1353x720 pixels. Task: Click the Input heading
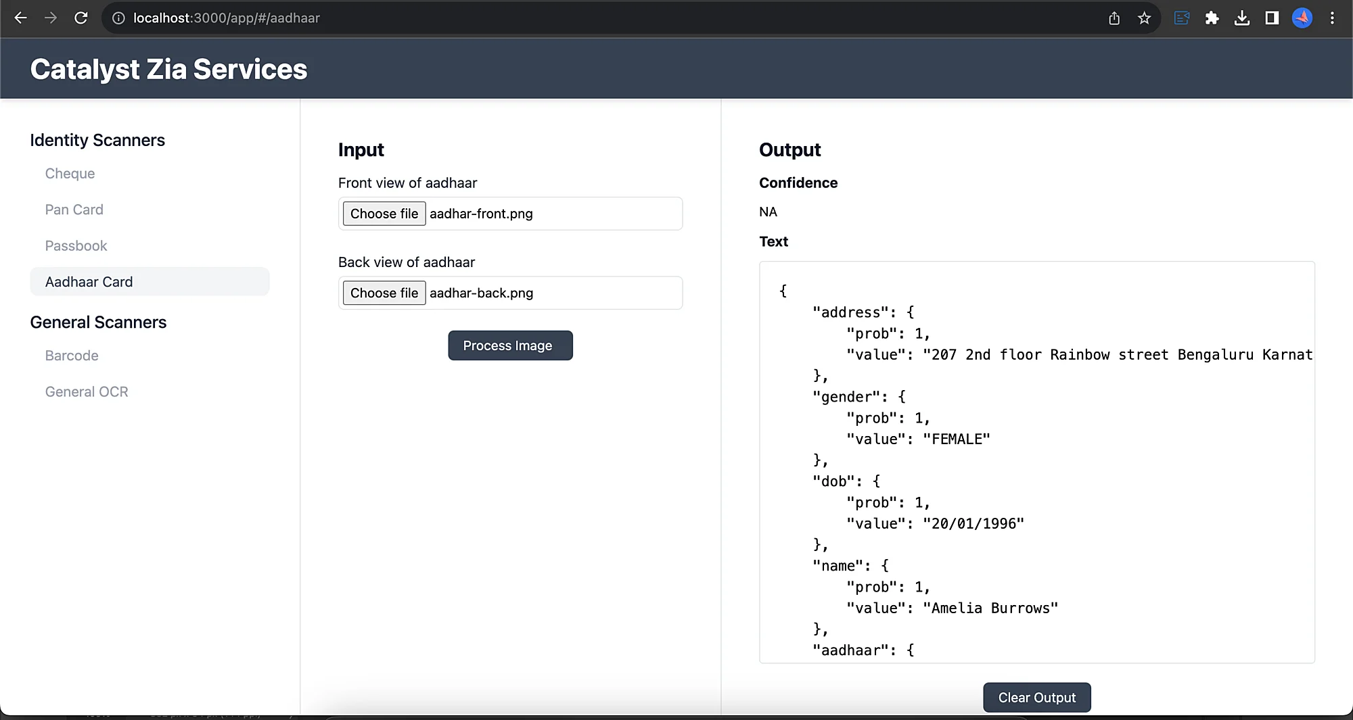coord(361,149)
